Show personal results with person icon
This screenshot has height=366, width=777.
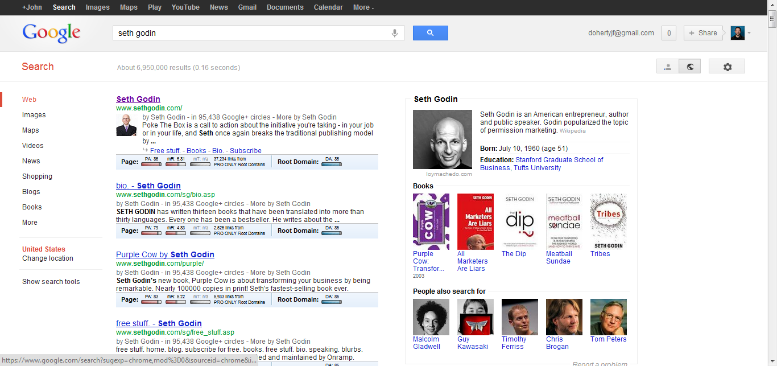668,67
